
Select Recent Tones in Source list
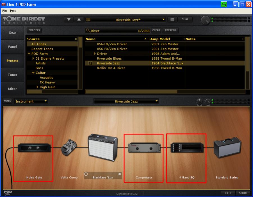coord(52,49)
